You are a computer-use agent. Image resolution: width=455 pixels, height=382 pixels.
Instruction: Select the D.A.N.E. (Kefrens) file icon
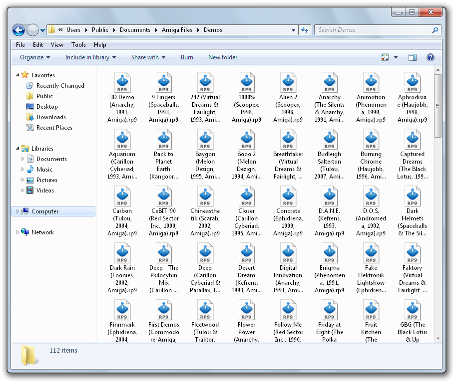(329, 196)
